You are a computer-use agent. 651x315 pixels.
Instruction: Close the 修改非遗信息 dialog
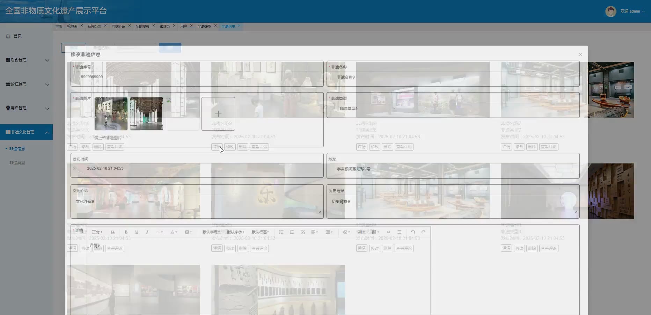[x=580, y=54]
